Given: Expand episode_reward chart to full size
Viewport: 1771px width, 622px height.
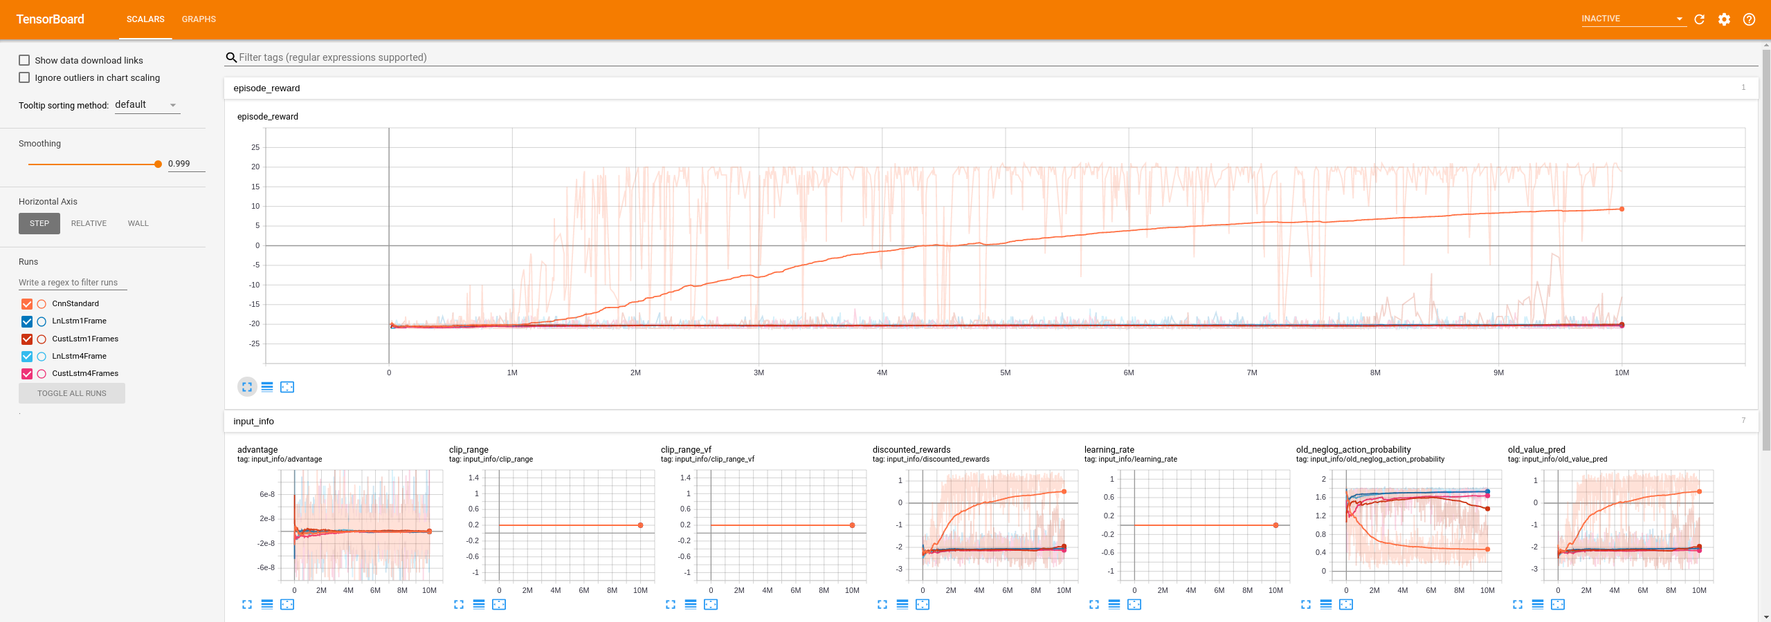Looking at the screenshot, I should pos(247,387).
